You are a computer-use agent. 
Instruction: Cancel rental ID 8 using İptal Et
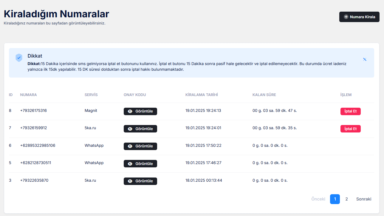350,111
